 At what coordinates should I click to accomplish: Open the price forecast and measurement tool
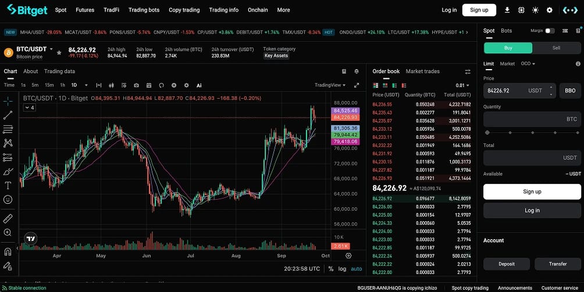point(8,157)
